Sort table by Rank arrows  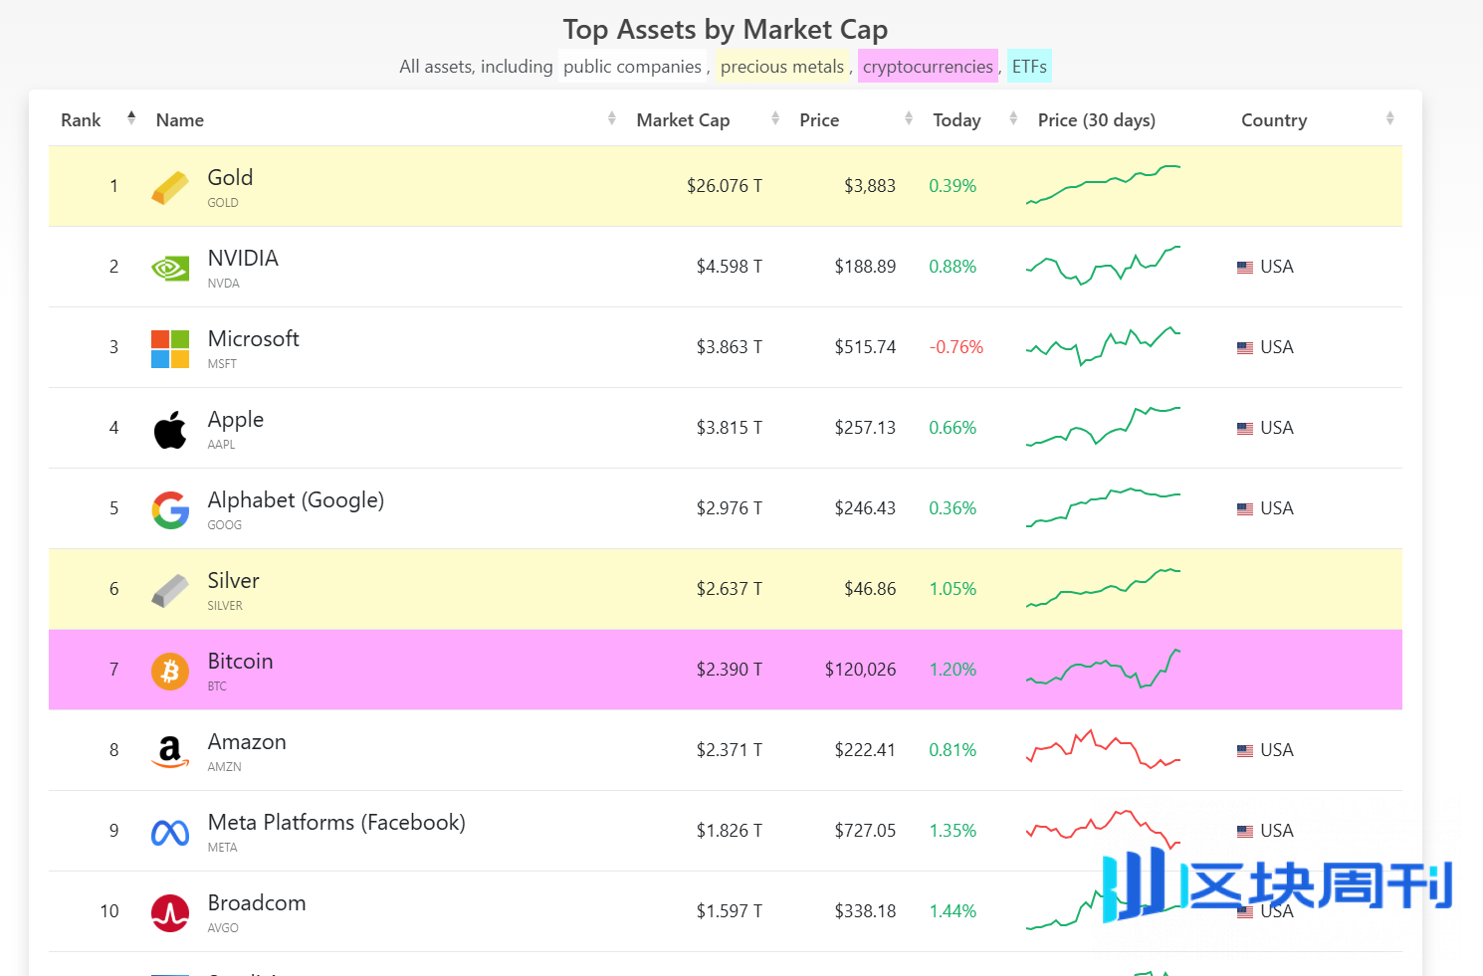pos(131,118)
